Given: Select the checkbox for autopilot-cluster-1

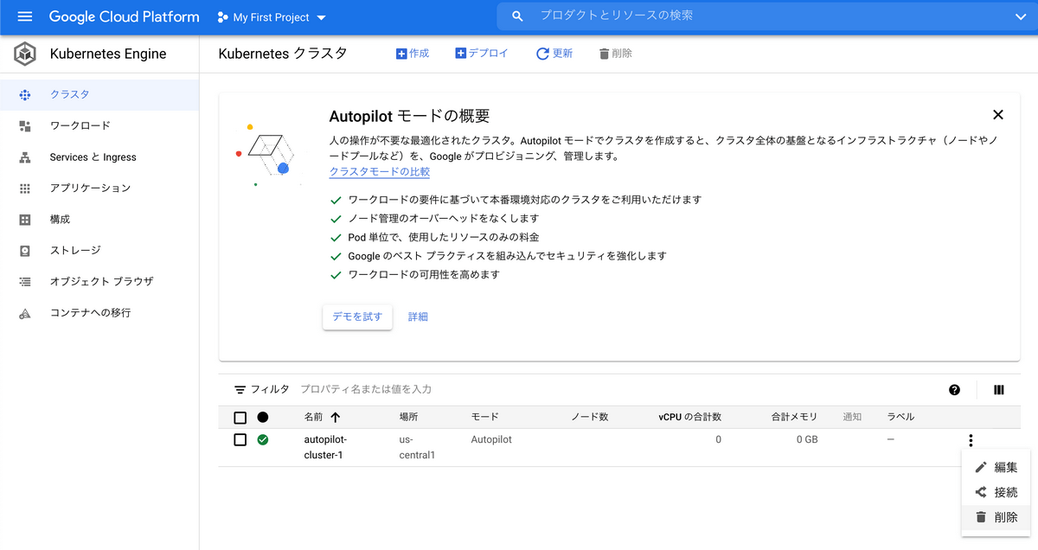Looking at the screenshot, I should (240, 439).
